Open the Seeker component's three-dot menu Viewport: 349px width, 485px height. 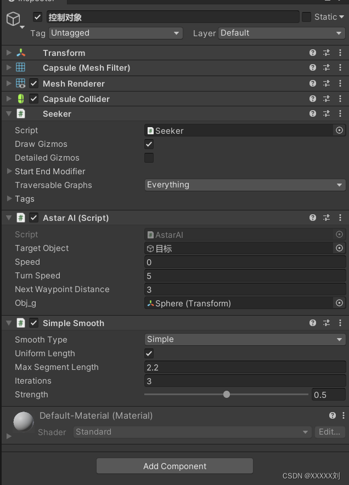point(340,113)
